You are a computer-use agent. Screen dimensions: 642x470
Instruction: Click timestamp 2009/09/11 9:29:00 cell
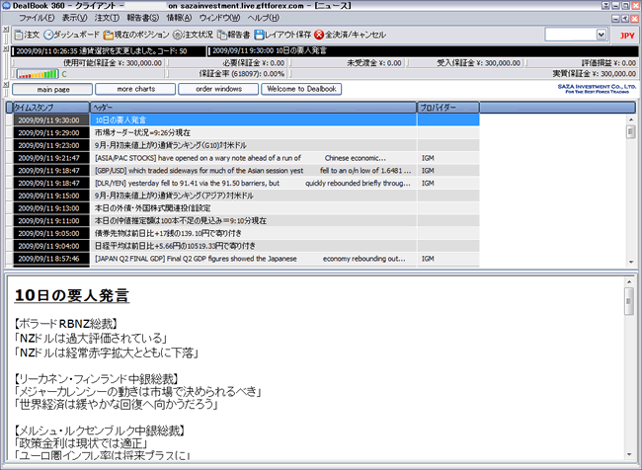click(x=51, y=132)
